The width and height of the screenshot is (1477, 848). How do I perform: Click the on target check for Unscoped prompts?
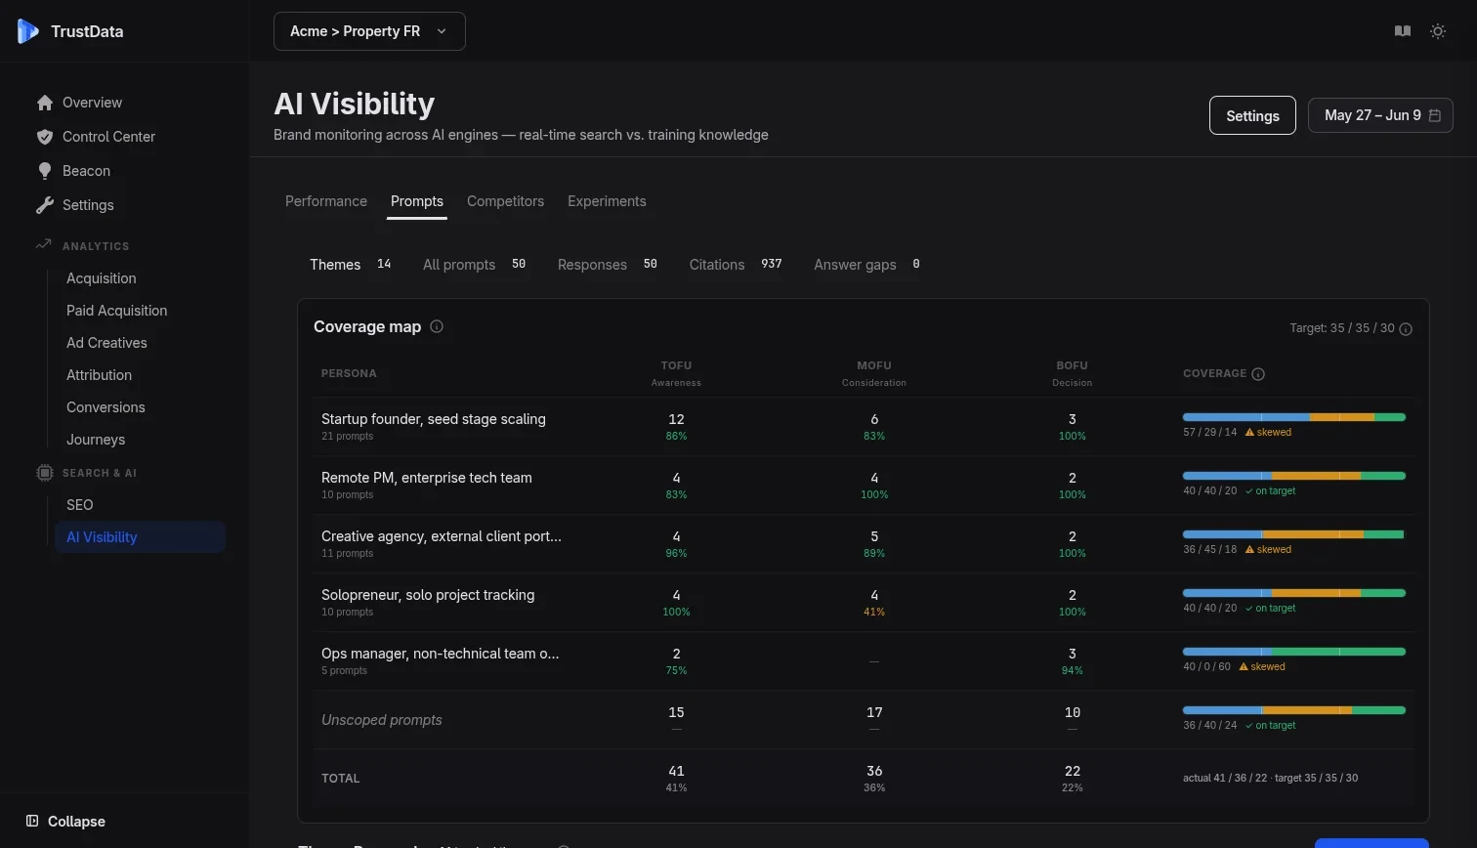click(1248, 725)
